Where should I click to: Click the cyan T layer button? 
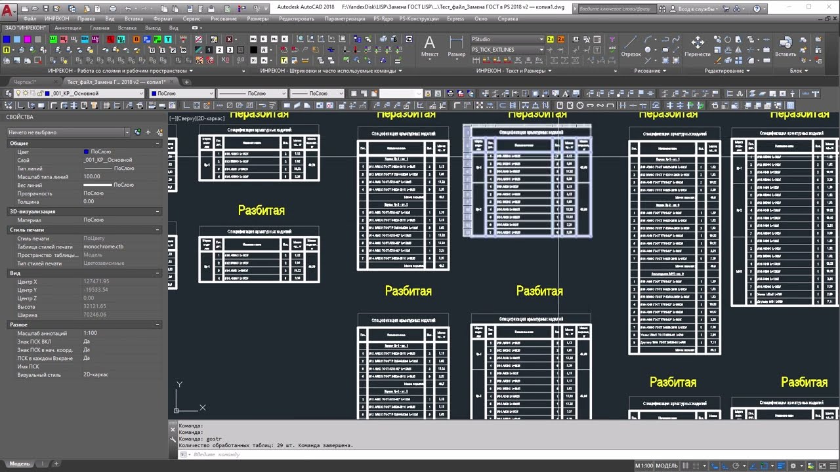(168, 39)
